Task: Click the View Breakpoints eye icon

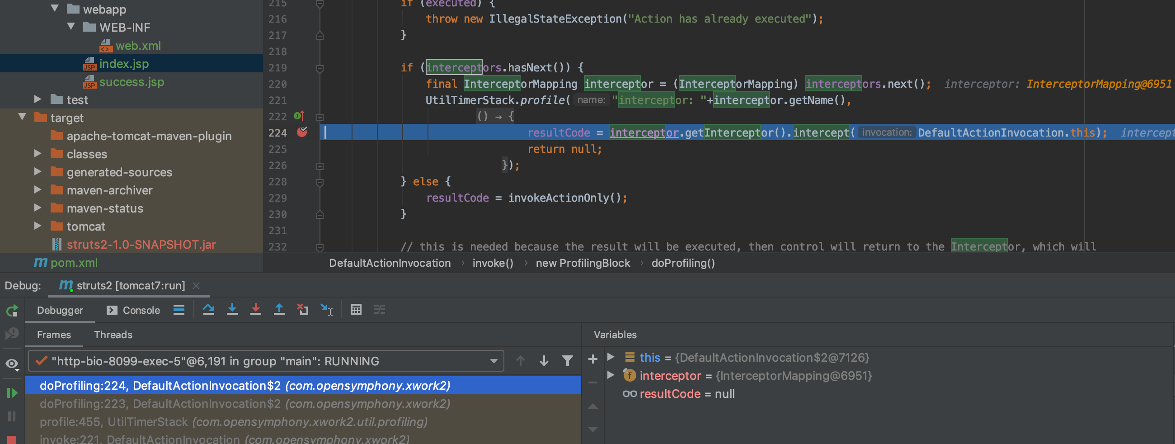Action: [x=12, y=364]
